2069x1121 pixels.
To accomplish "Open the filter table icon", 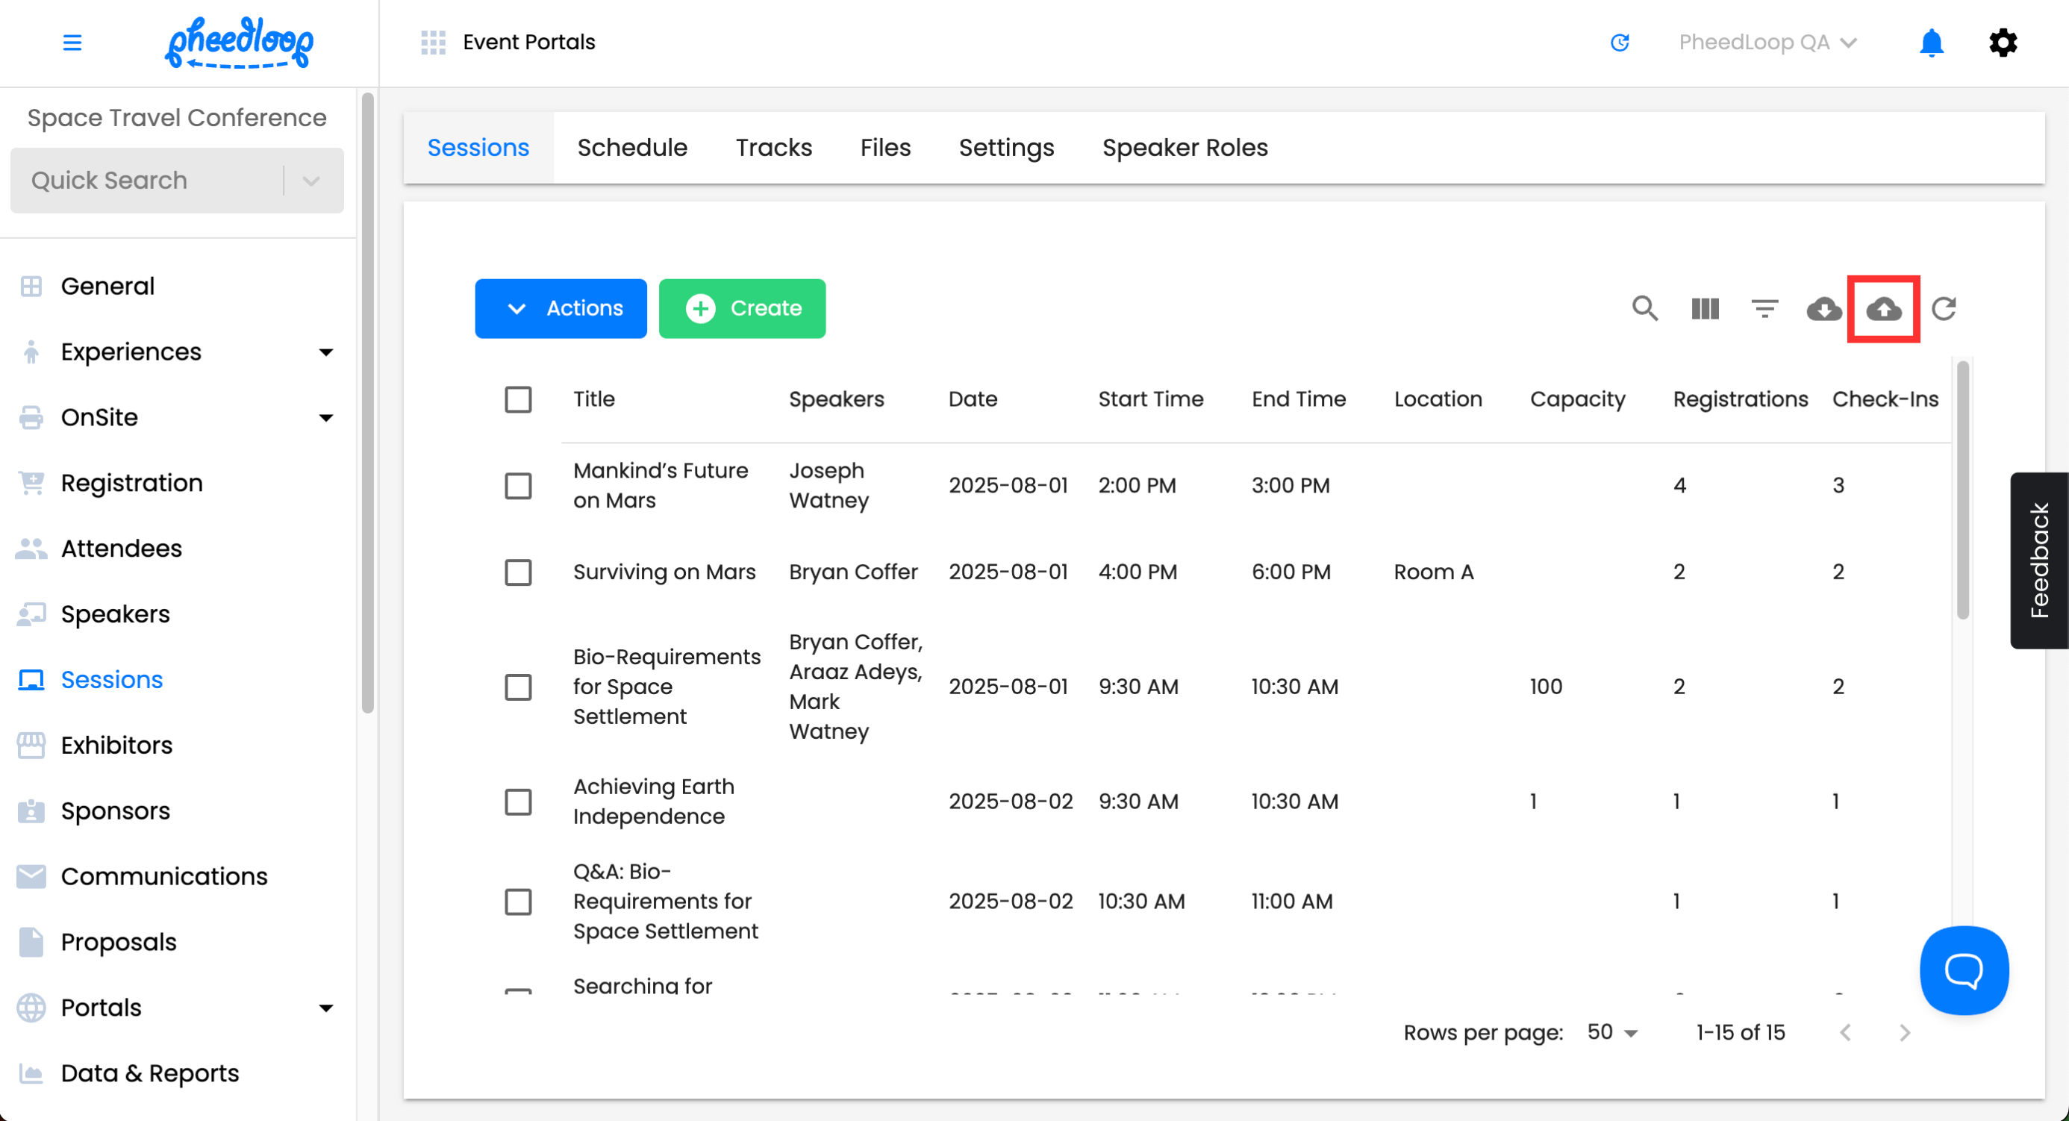I will 1764,308.
